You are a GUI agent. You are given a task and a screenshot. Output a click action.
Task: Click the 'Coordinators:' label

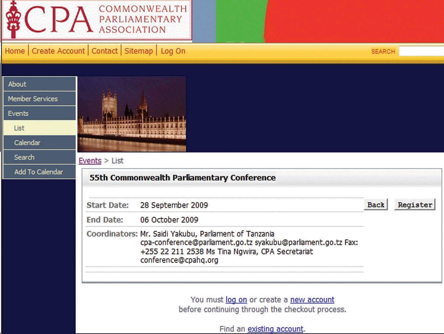[x=112, y=234]
